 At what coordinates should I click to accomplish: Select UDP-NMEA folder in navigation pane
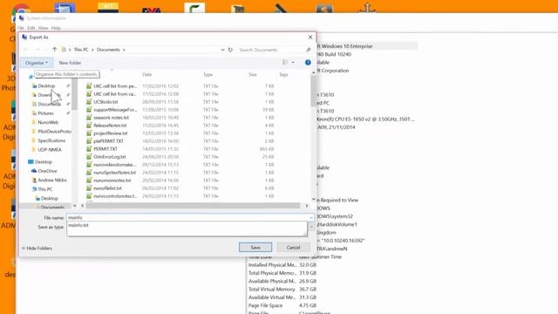(46, 149)
